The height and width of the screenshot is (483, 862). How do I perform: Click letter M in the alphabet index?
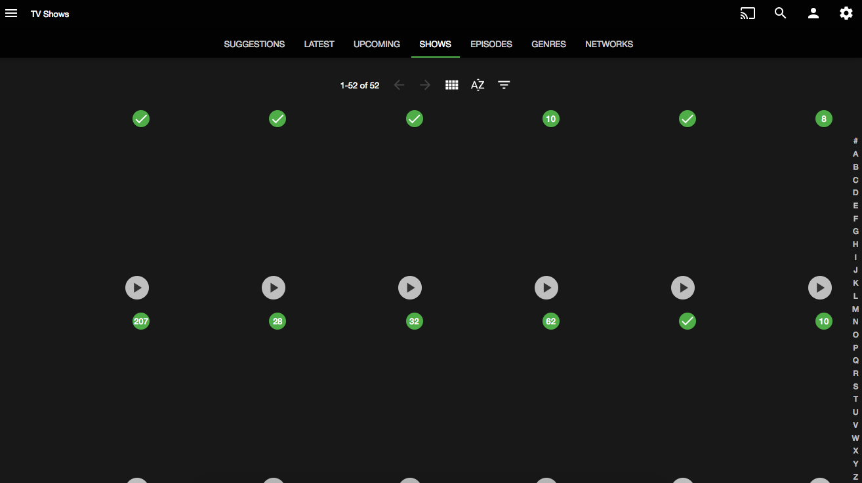[x=855, y=309]
